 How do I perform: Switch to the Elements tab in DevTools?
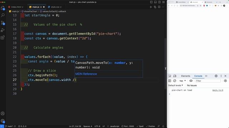point(185,76)
